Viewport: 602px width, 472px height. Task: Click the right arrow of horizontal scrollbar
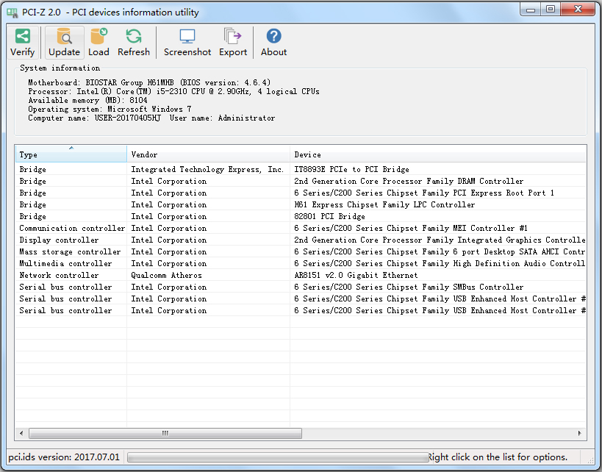click(x=581, y=434)
